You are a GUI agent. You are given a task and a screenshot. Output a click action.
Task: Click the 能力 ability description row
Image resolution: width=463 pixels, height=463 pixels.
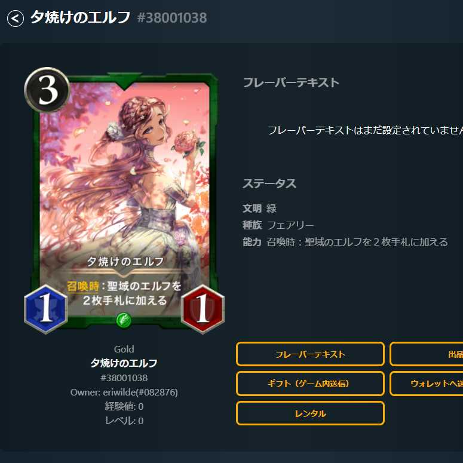345,242
